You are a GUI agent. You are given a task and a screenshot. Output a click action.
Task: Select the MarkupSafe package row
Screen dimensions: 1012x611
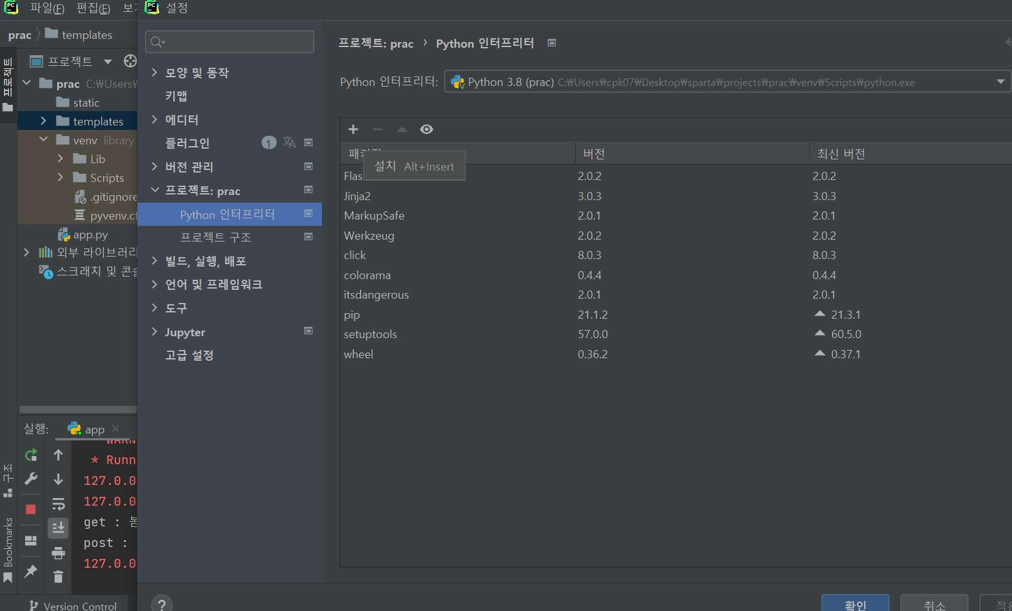click(x=676, y=216)
